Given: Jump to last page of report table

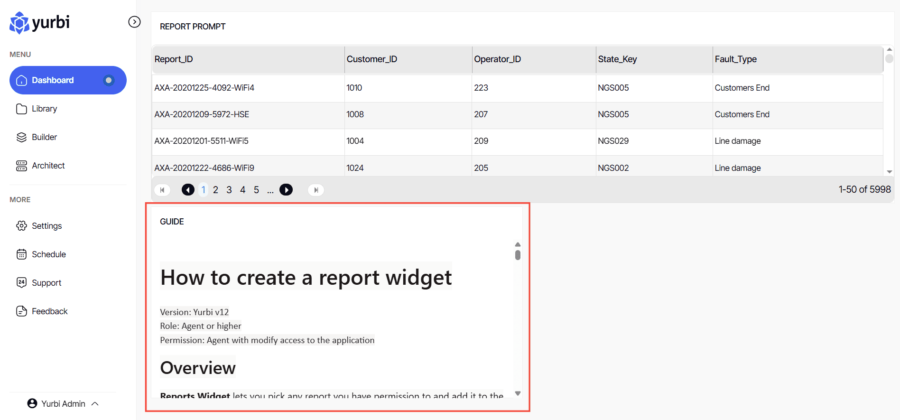Looking at the screenshot, I should (316, 190).
